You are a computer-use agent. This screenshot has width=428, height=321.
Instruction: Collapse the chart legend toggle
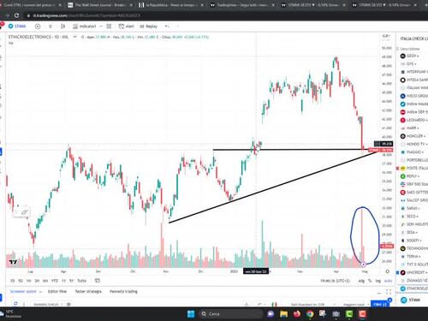[x=74, y=37]
